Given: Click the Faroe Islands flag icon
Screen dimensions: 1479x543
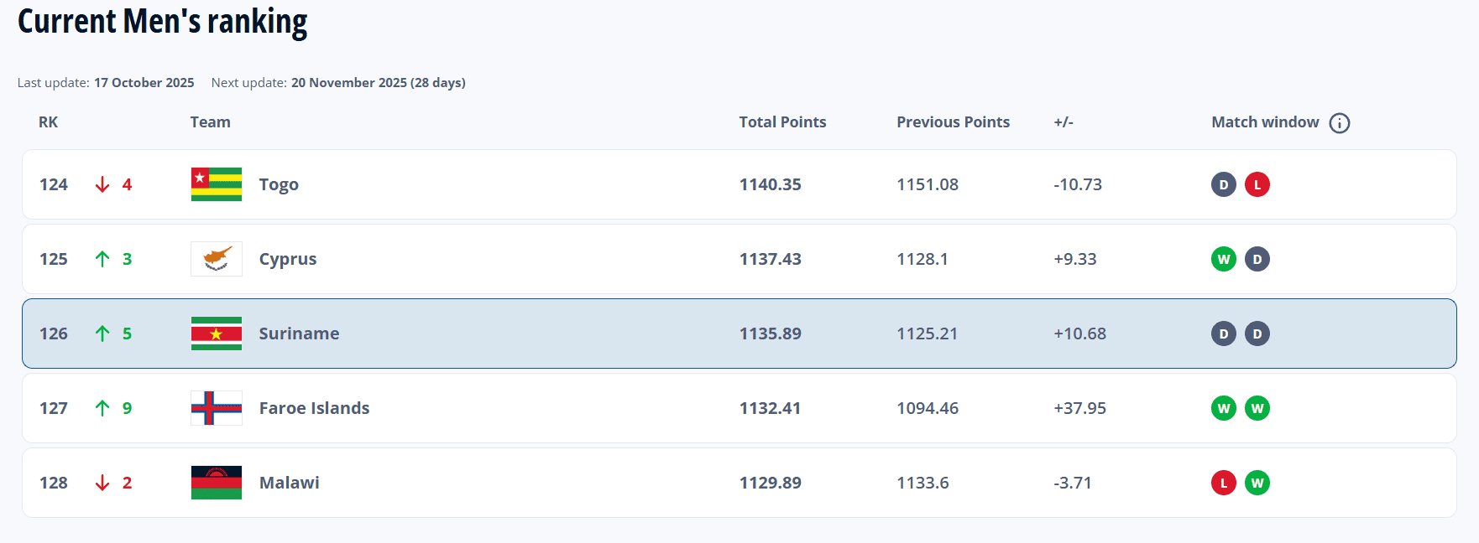Looking at the screenshot, I should coord(217,408).
